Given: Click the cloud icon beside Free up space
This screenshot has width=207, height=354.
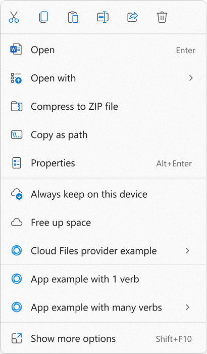Looking at the screenshot, I should (x=17, y=223).
